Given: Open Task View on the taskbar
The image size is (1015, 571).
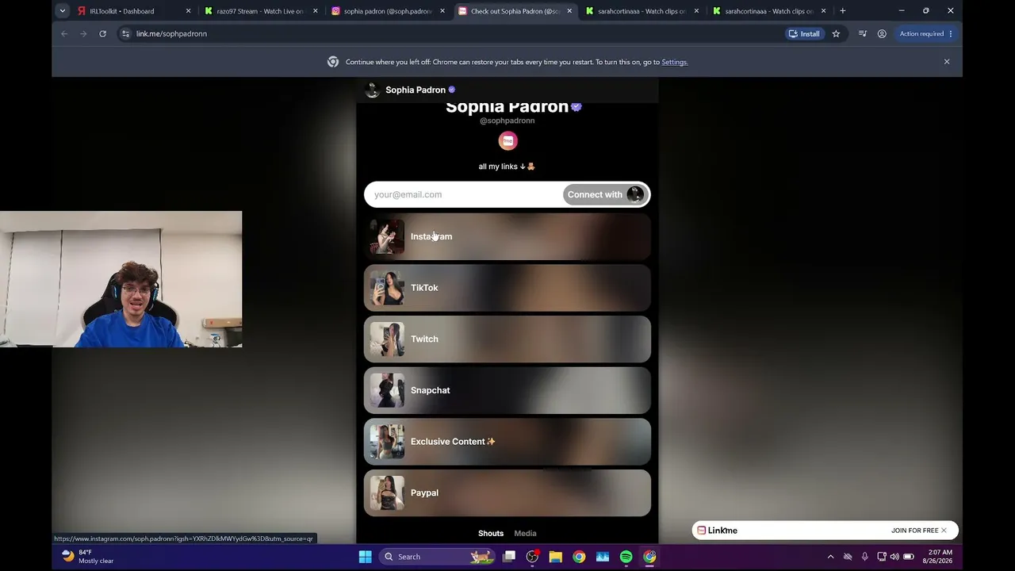Looking at the screenshot, I should pyautogui.click(x=509, y=557).
